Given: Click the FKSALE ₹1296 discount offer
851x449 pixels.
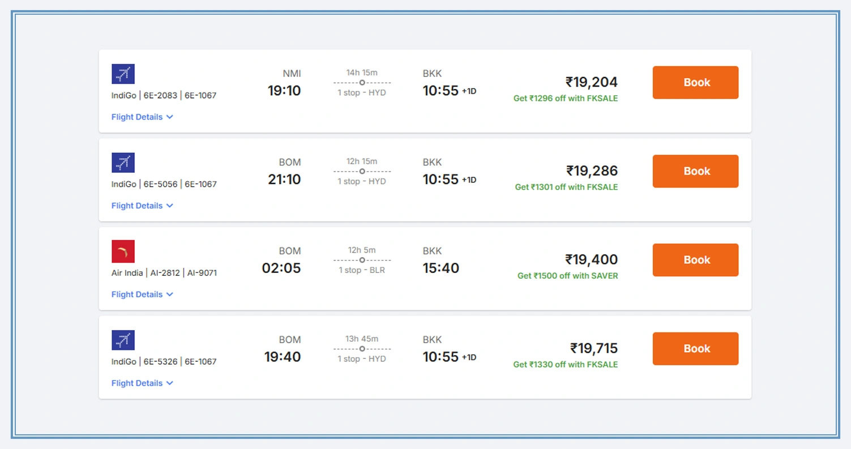Looking at the screenshot, I should pyautogui.click(x=565, y=98).
